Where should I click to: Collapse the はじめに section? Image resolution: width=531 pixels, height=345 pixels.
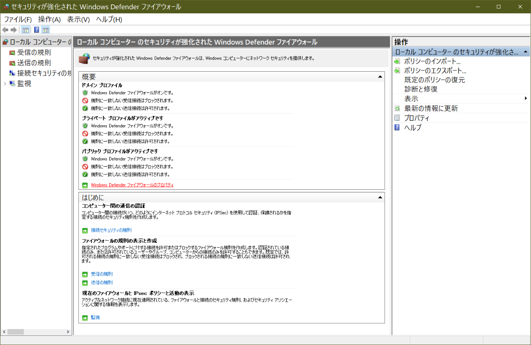pos(380,197)
